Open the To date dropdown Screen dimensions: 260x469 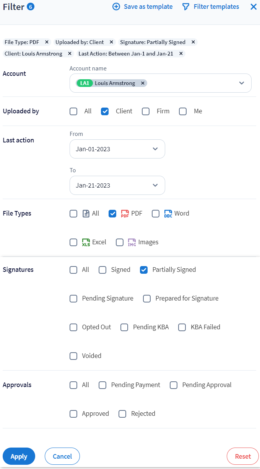click(x=155, y=185)
